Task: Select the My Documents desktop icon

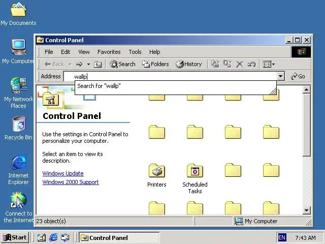Action: pyautogui.click(x=18, y=14)
